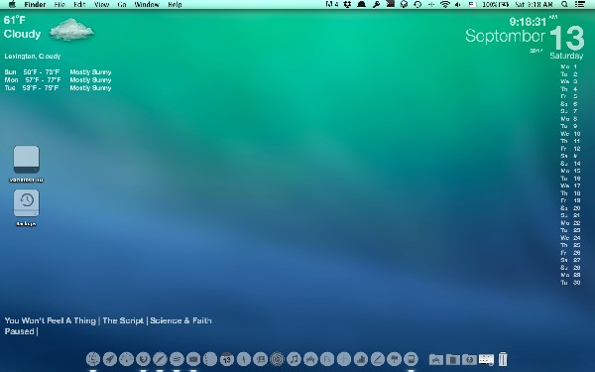Viewport: 595px width, 372px height.
Task: Open the bar chart Numbers icon in dock
Action: [x=361, y=359]
